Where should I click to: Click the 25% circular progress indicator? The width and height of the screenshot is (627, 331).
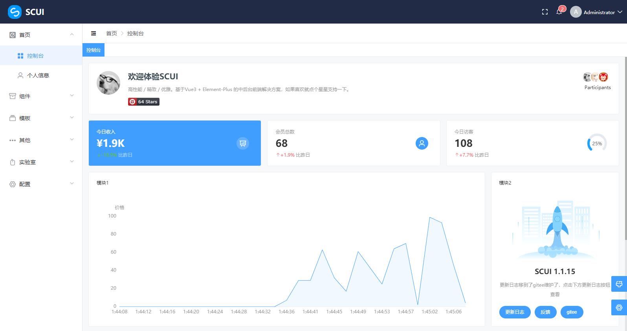tap(597, 143)
